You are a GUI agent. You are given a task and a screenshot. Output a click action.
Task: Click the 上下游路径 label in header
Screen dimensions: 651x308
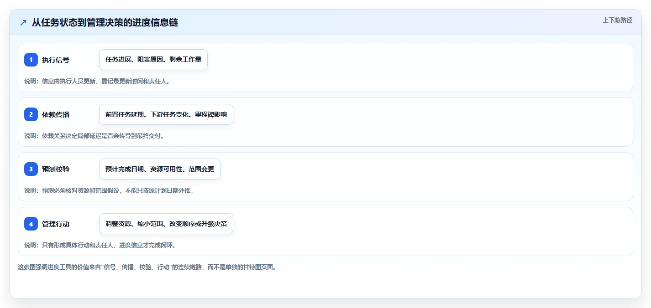tap(617, 20)
